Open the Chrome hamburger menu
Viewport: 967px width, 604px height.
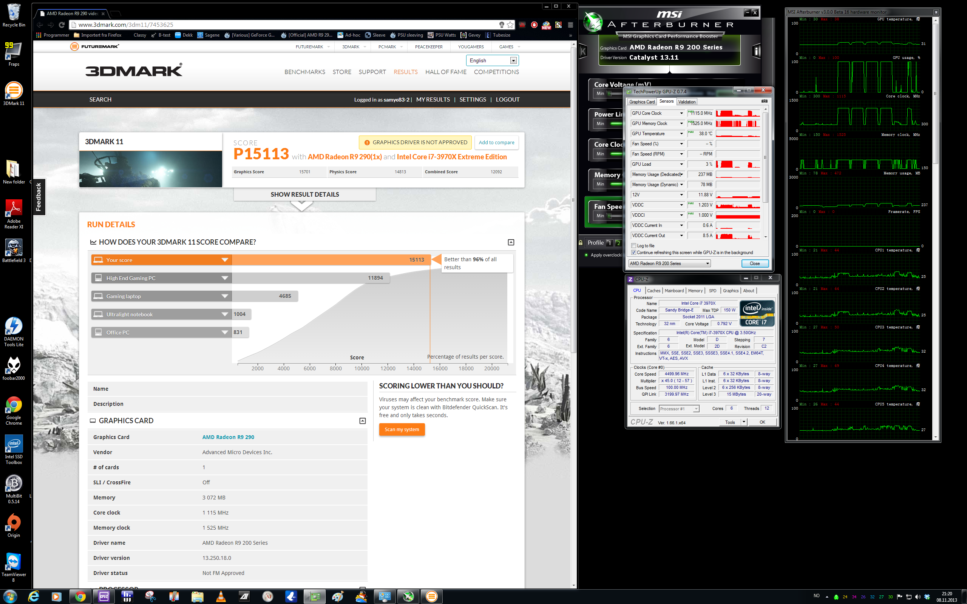pyautogui.click(x=571, y=25)
